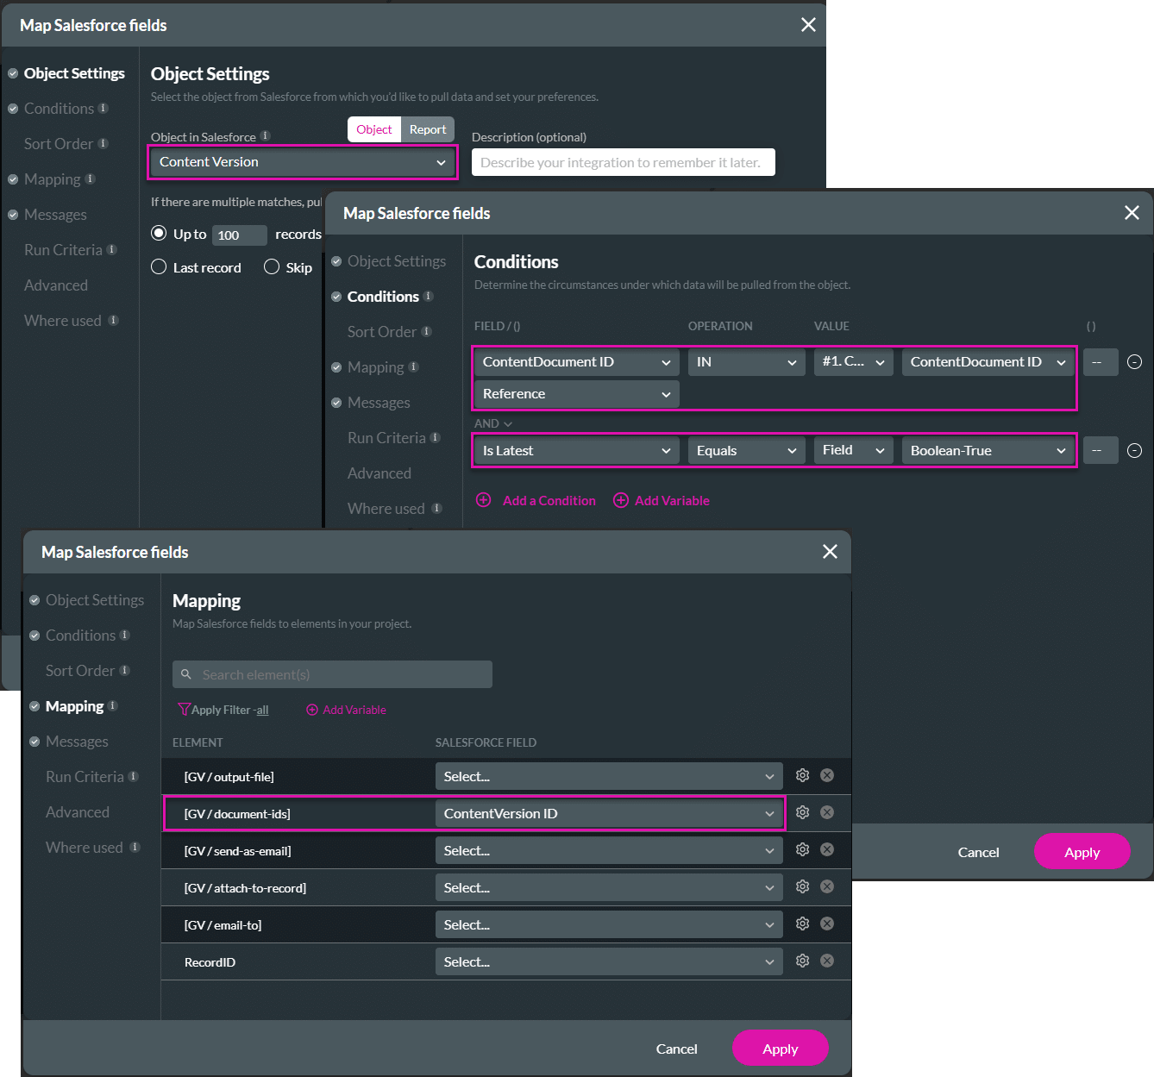Screen dimensions: 1154x1077
Task: Click Apply in the Conditions dialog
Action: tap(1082, 851)
